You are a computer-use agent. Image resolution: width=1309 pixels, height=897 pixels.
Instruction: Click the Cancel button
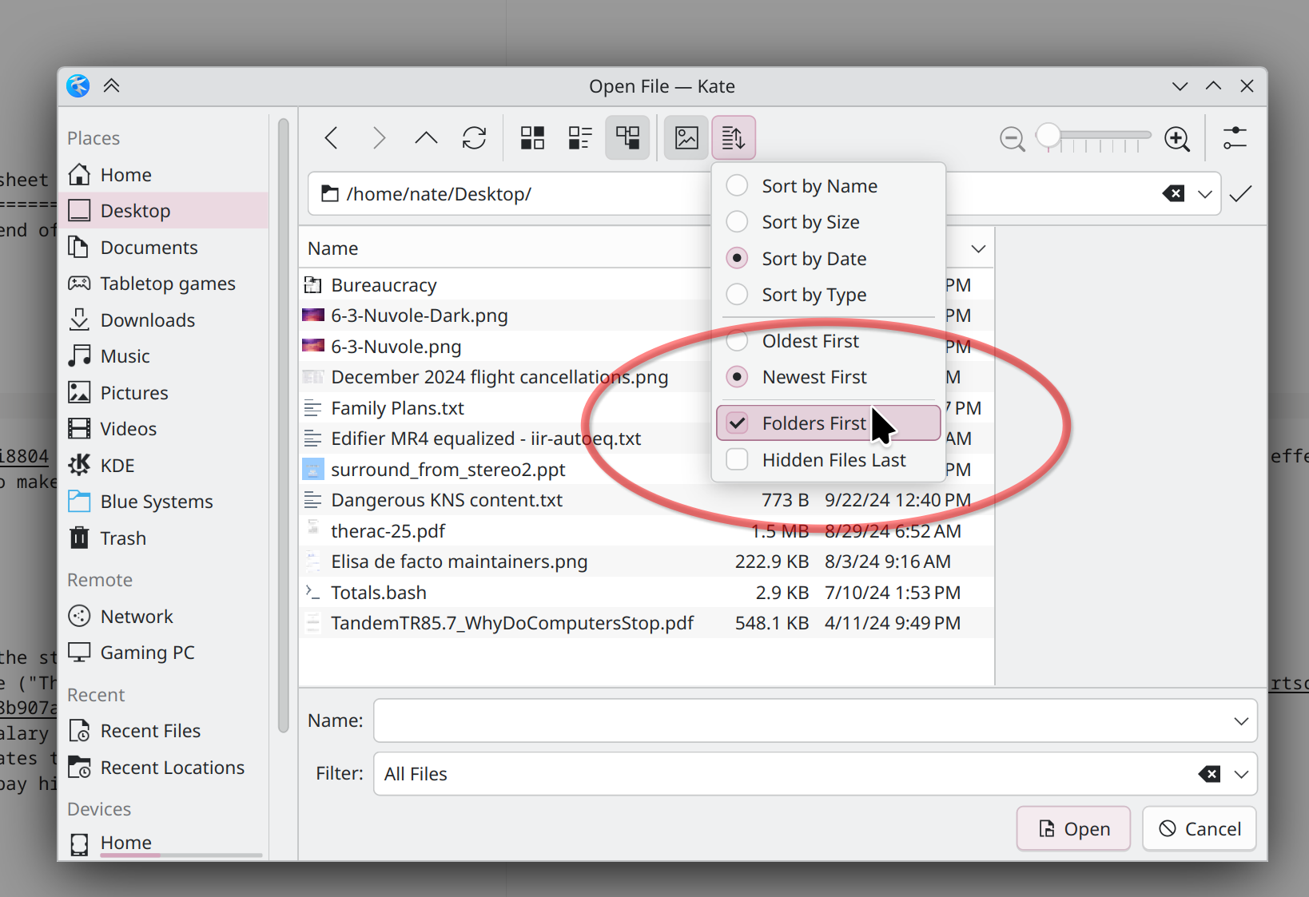point(1200,829)
